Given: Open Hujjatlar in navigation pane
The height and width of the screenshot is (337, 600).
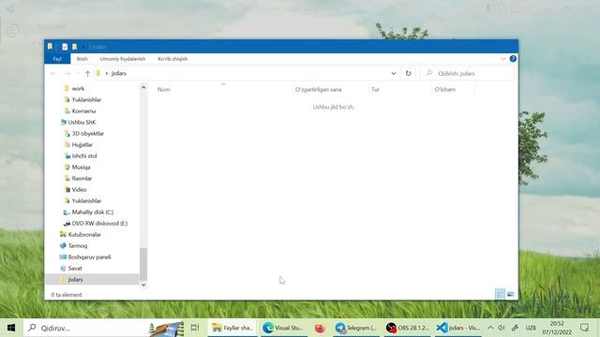Looking at the screenshot, I should coord(82,145).
